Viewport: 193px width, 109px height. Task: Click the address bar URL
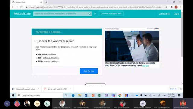coord(95,7)
